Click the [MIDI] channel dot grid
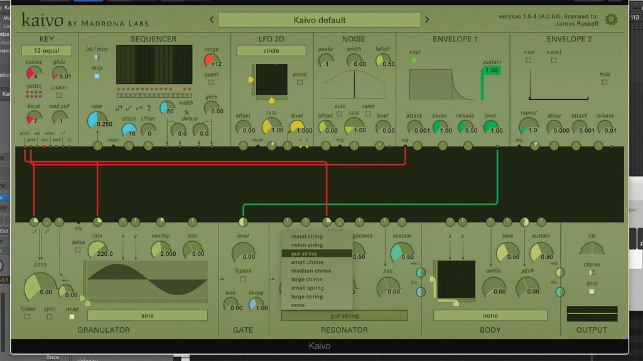Image resolution: width=643 pixels, height=361 pixels. tap(34, 94)
